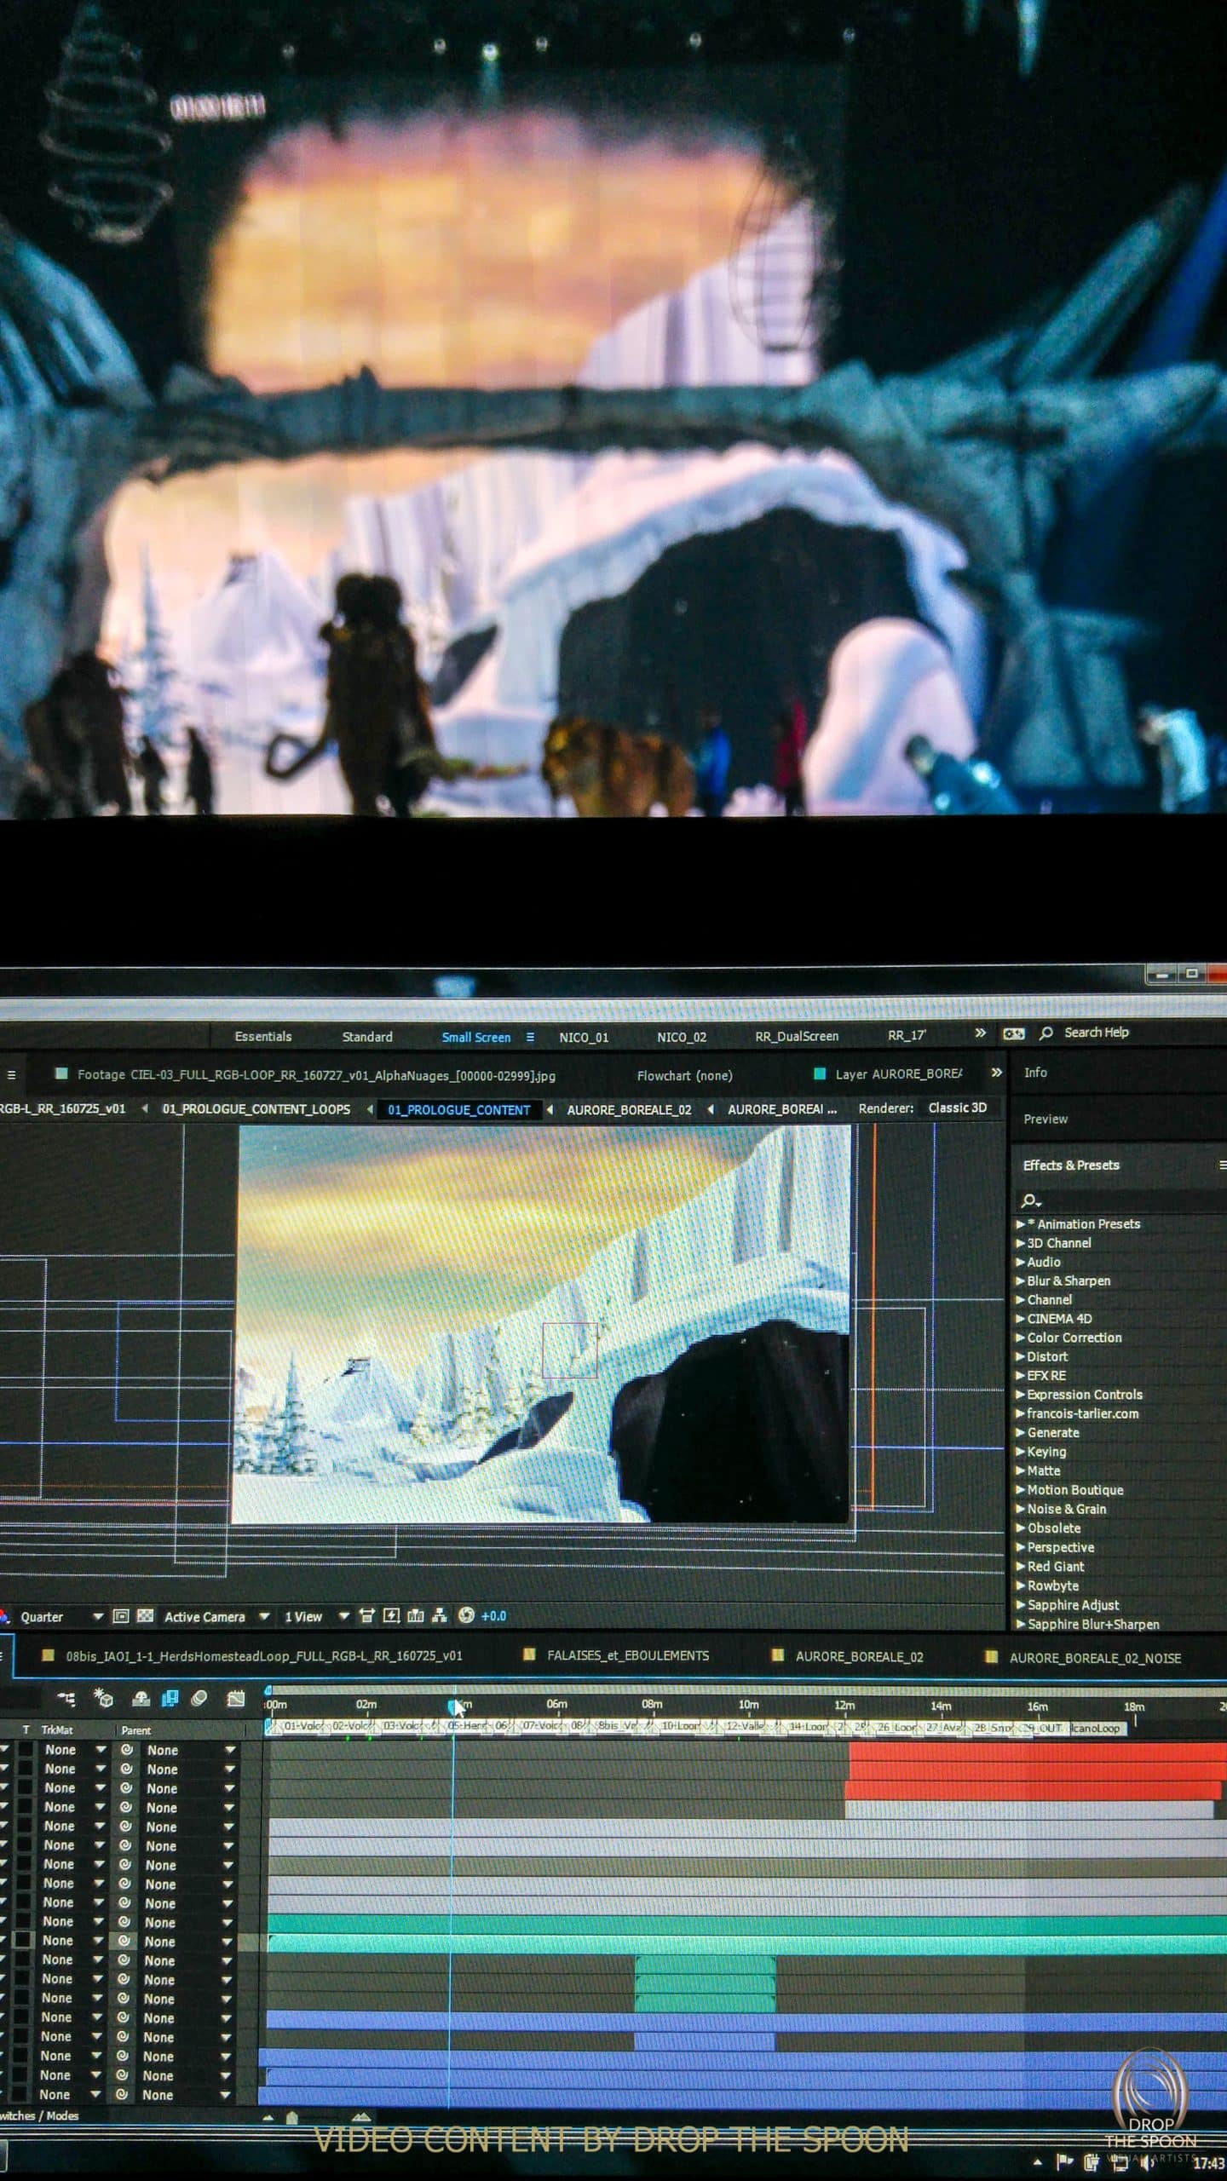Expand the Color Correction category

(x=1021, y=1338)
